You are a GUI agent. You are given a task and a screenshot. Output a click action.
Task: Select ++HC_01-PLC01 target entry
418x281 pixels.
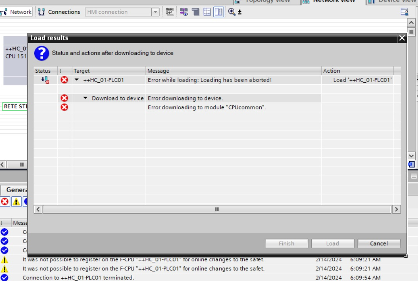103,80
